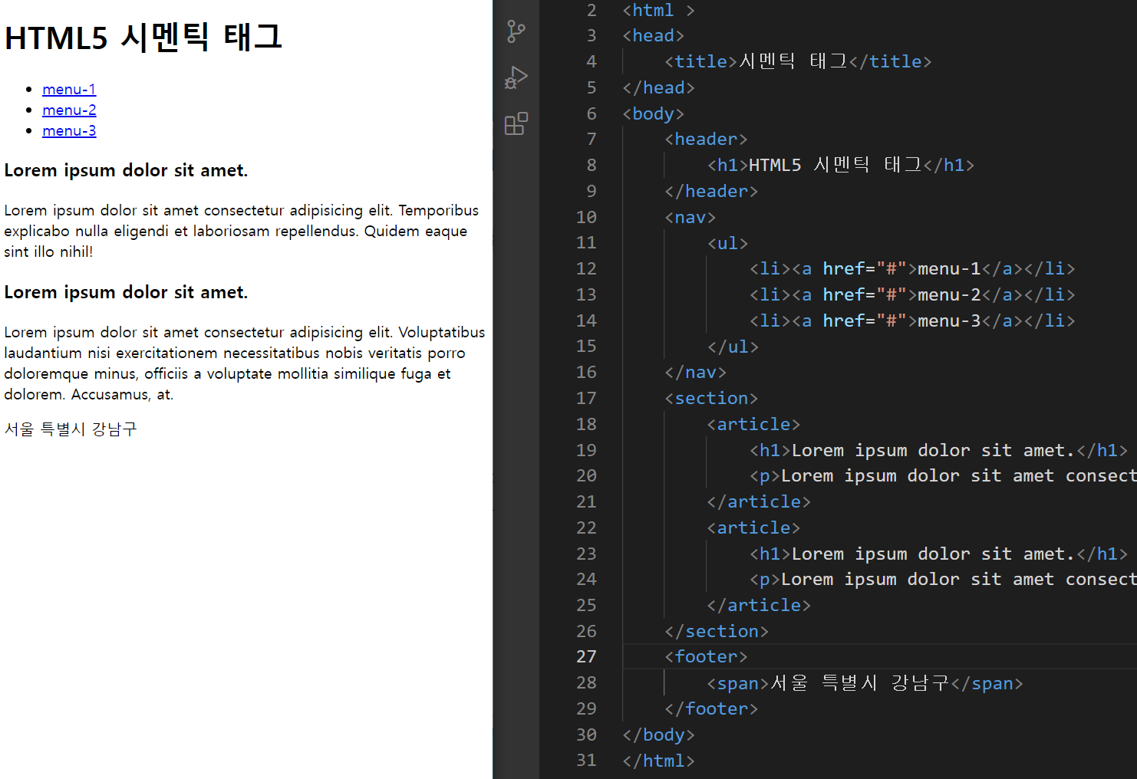Place cursor on the title tag line

pos(798,61)
